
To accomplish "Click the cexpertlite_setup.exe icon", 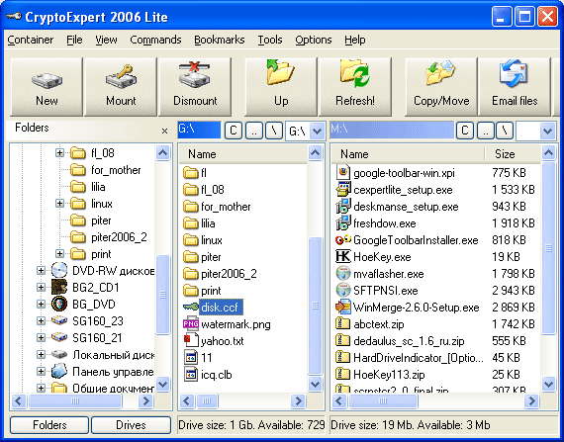I will click(342, 190).
